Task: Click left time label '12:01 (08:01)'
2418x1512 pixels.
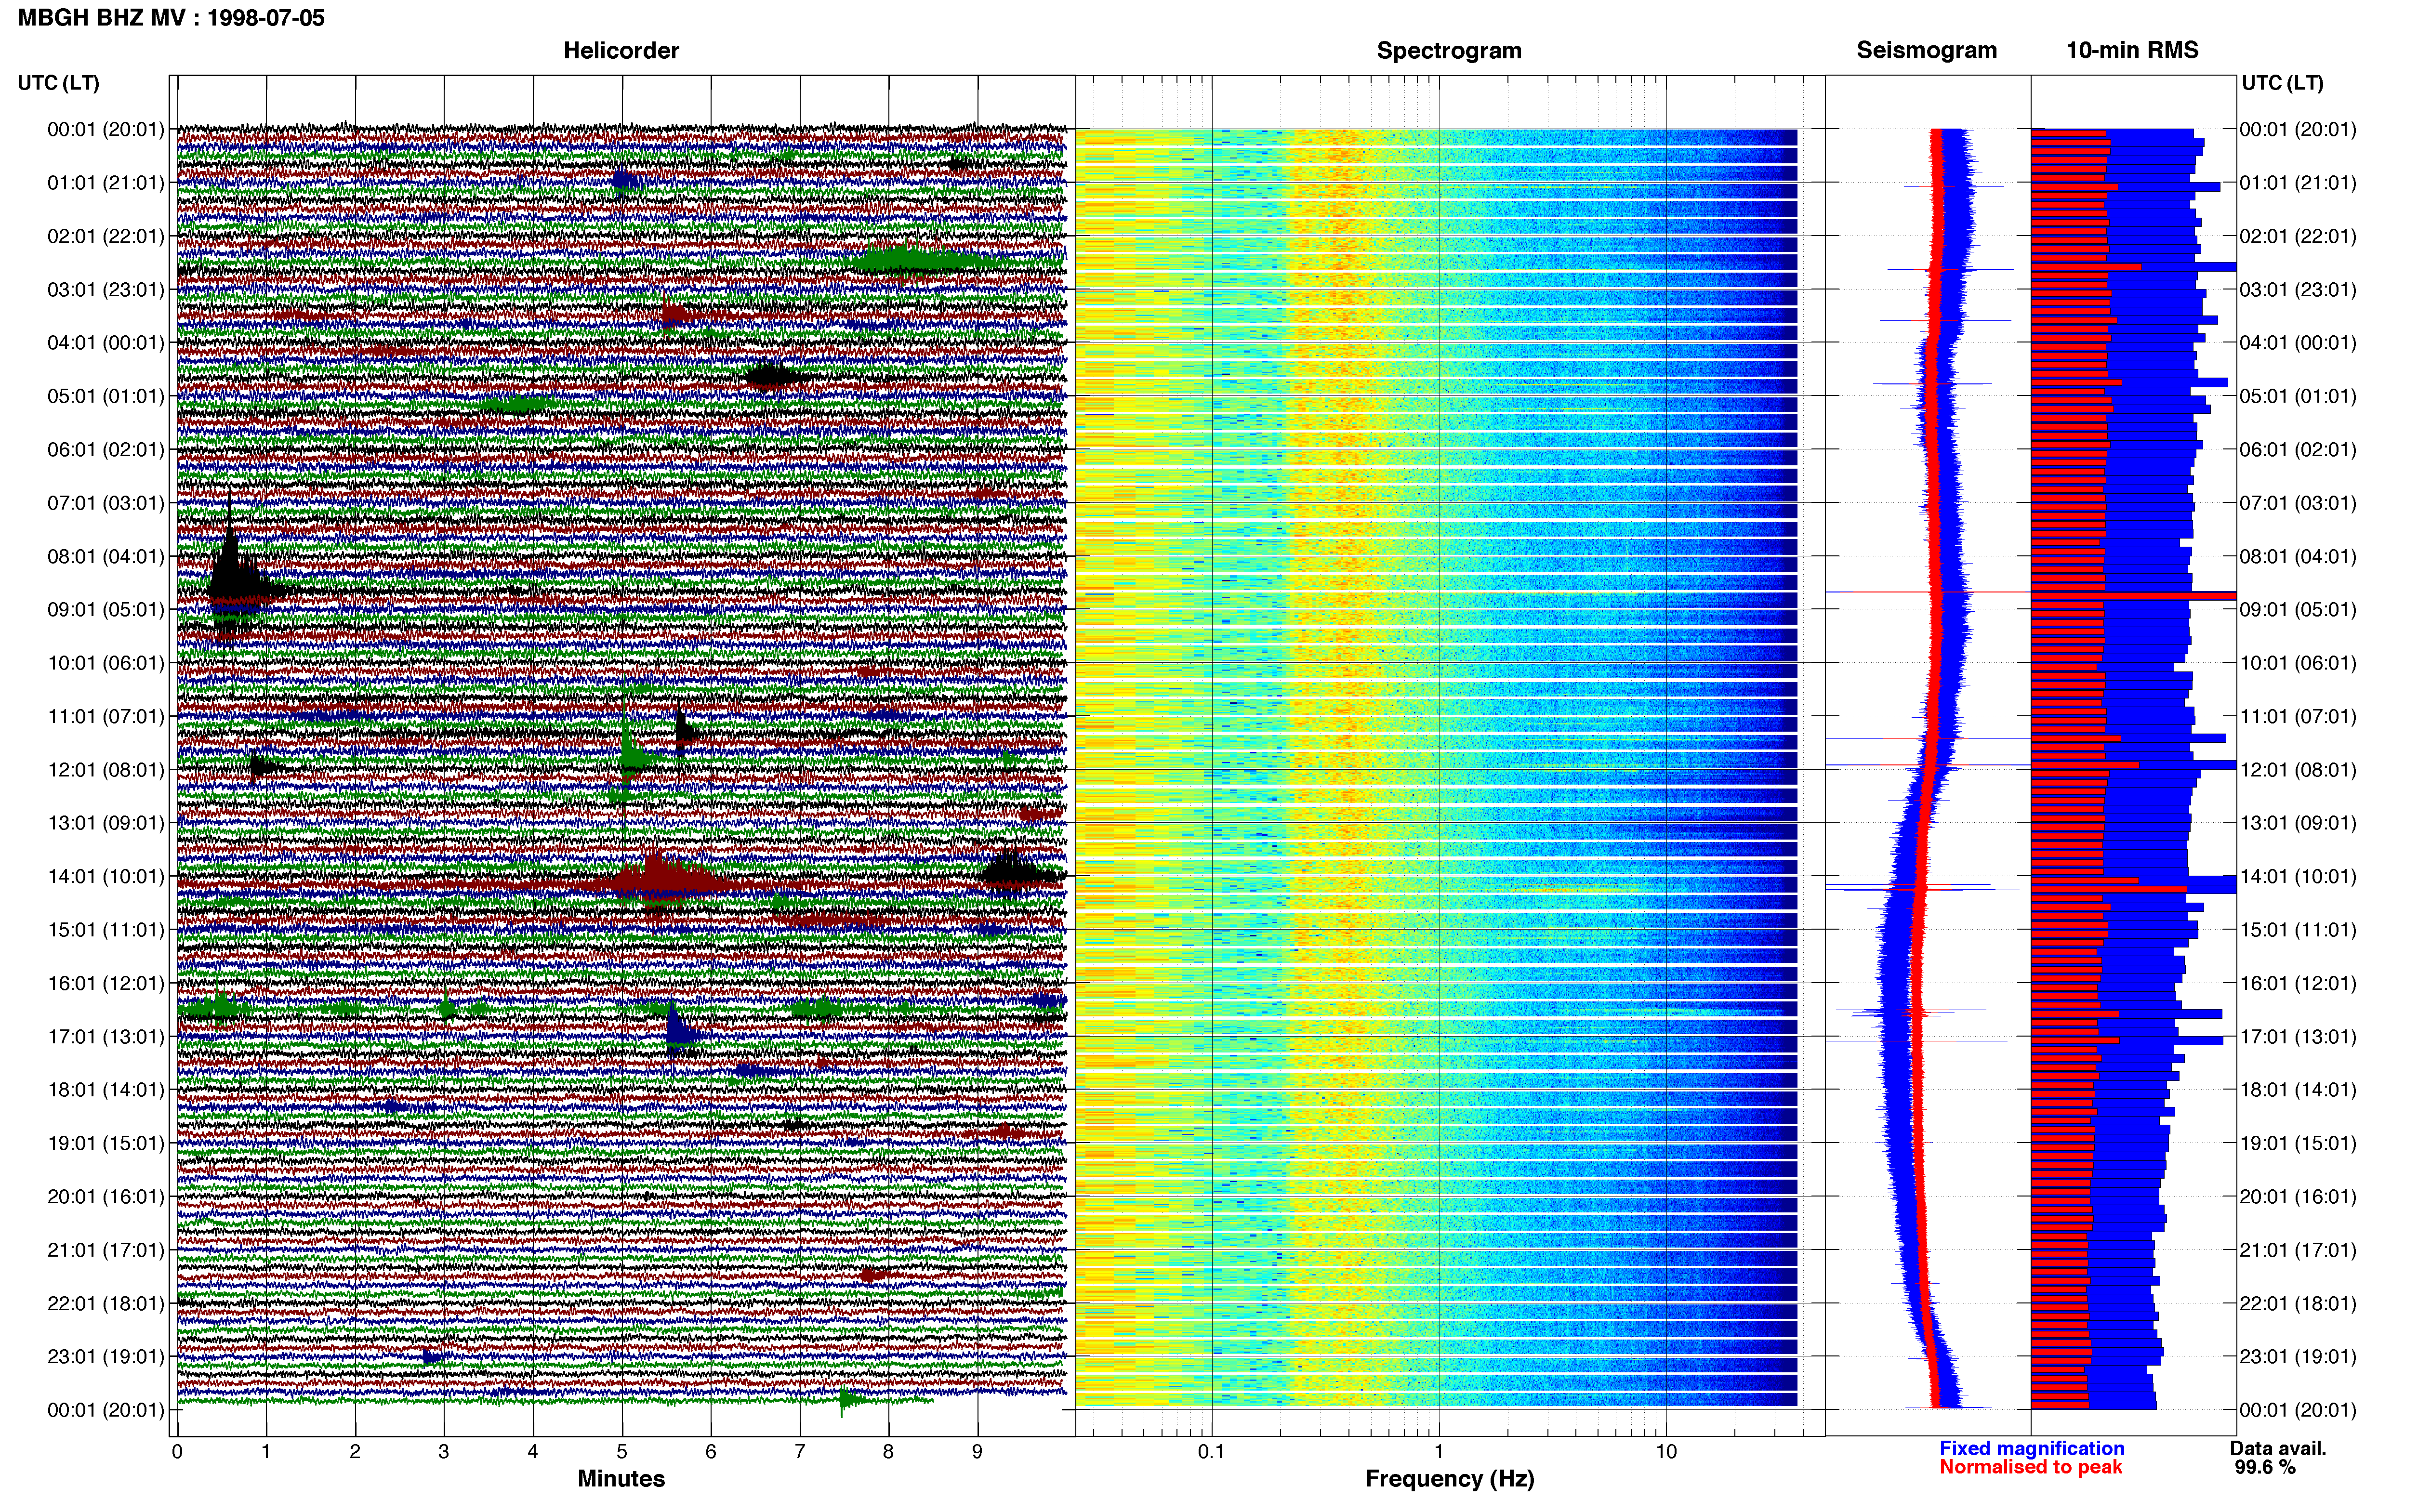Action: (105, 770)
